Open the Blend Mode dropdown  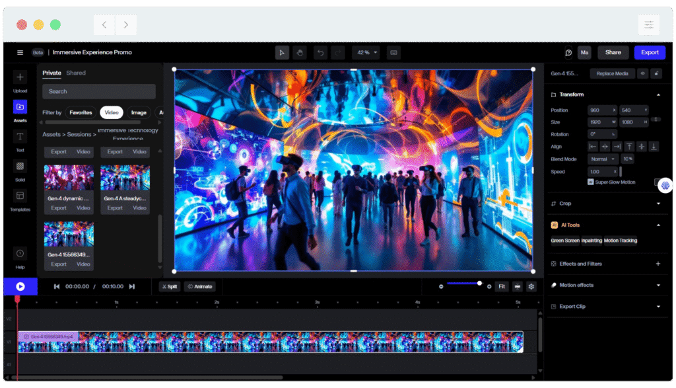(603, 159)
